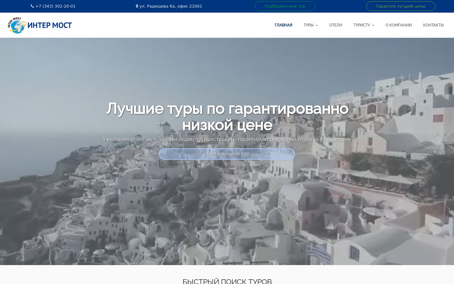Click the Inter-Most globe logo
454x284 pixels.
pos(16,25)
